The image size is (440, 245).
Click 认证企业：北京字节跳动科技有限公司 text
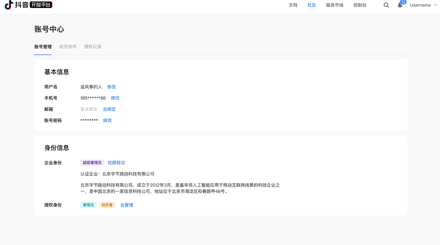[x=117, y=174]
